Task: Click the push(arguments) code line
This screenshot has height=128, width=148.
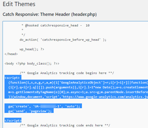Action: (78, 87)
